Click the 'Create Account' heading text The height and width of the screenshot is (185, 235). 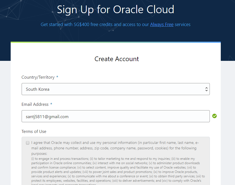tap(117, 59)
